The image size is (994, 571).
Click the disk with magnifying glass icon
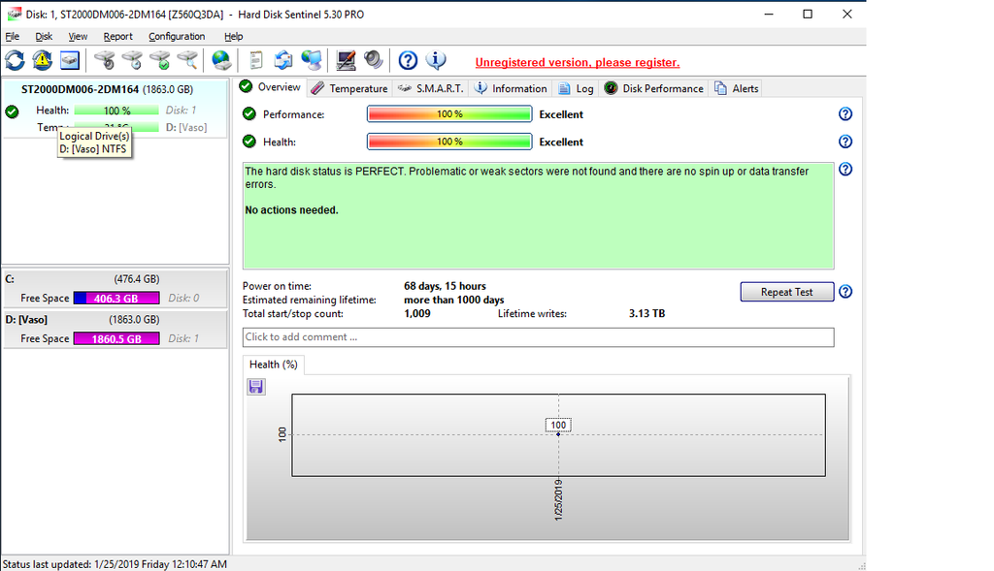click(x=187, y=61)
